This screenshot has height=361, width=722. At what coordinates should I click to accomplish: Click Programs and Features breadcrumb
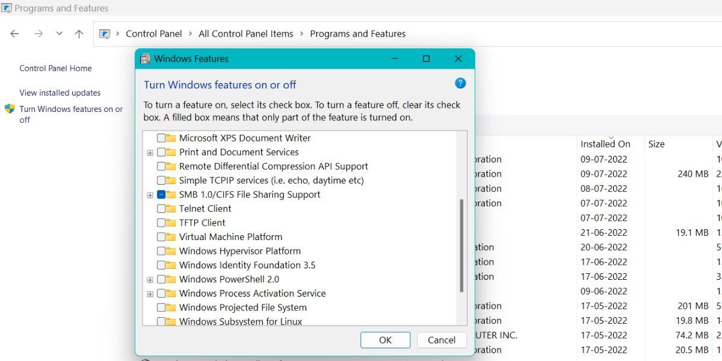pyautogui.click(x=358, y=34)
